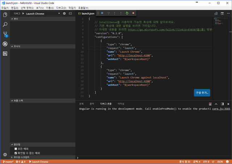Open the Extensions view in activity bar
The height and width of the screenshot is (164, 232).
tap(5, 54)
